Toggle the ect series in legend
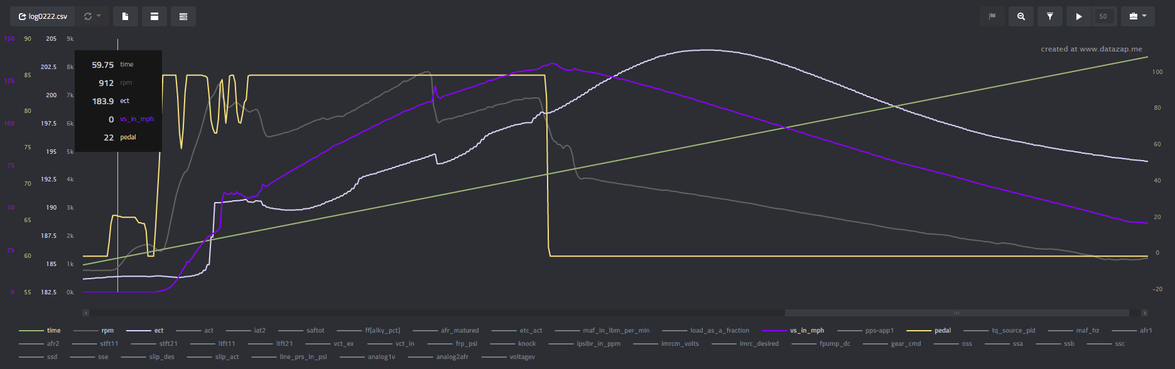Image resolution: width=1175 pixels, height=369 pixels. (x=145, y=330)
